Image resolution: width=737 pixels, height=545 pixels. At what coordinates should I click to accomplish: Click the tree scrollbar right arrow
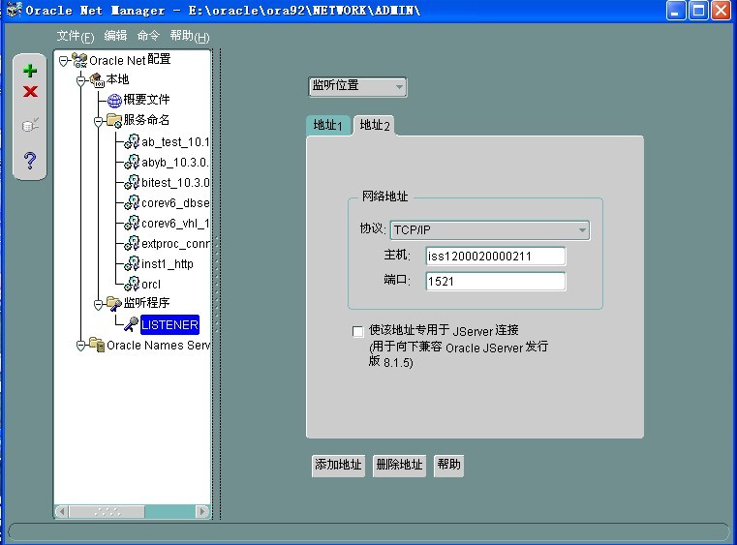[202, 511]
